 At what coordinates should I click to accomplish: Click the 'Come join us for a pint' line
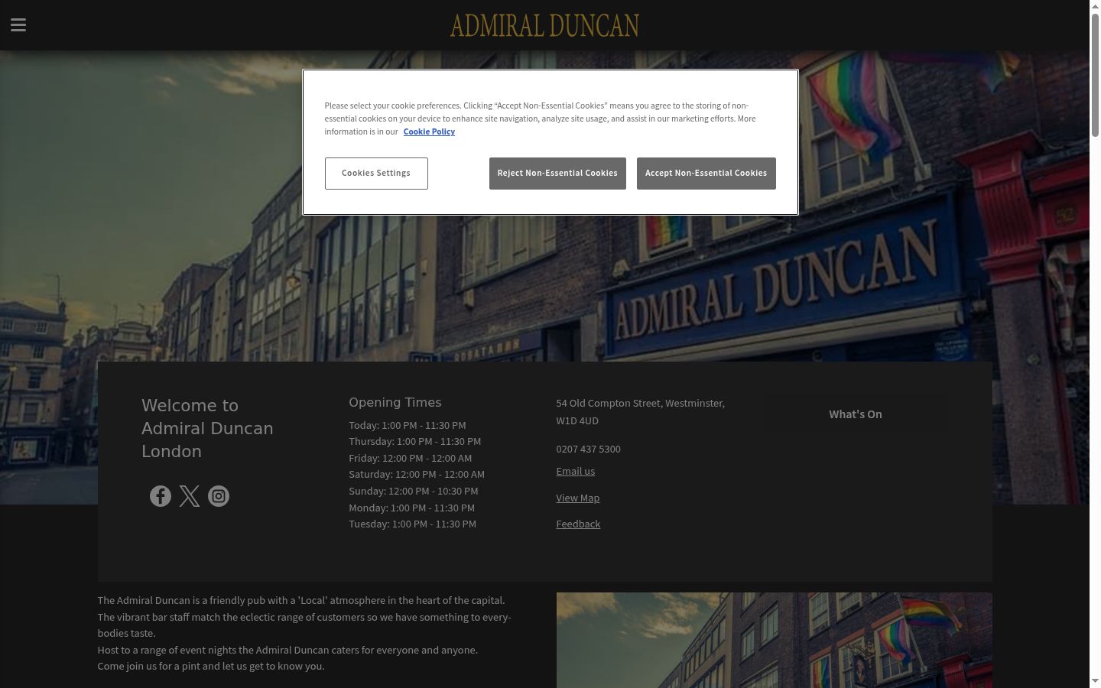(211, 666)
